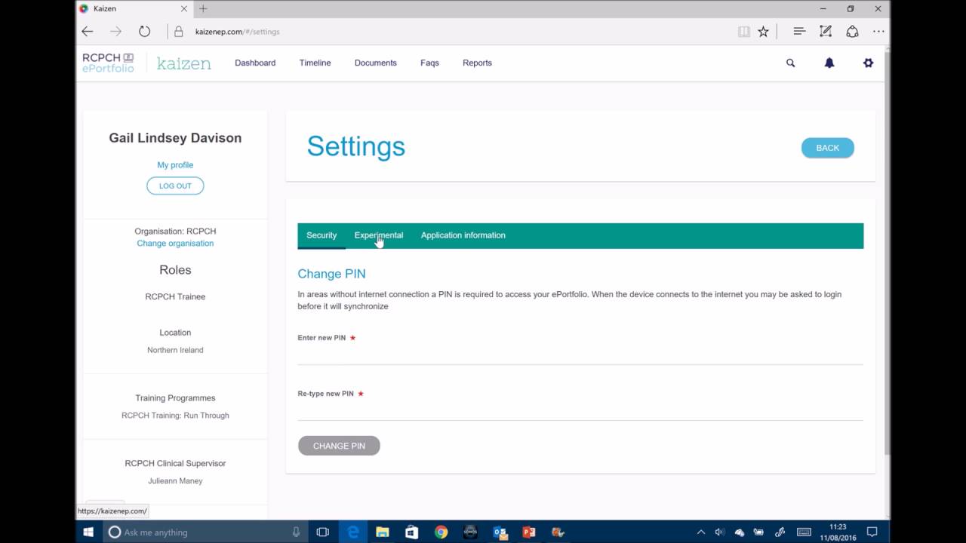
Task: Click the Change organisation link
Action: pos(175,244)
